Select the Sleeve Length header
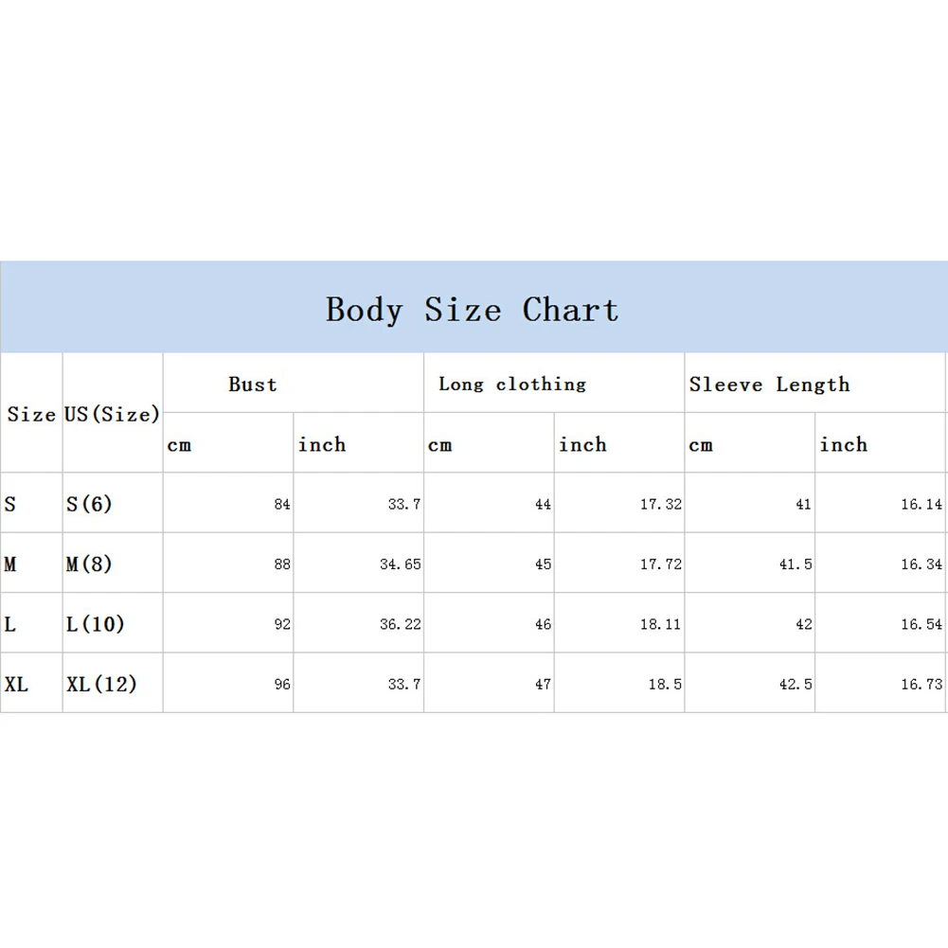This screenshot has height=948, width=948. point(769,384)
